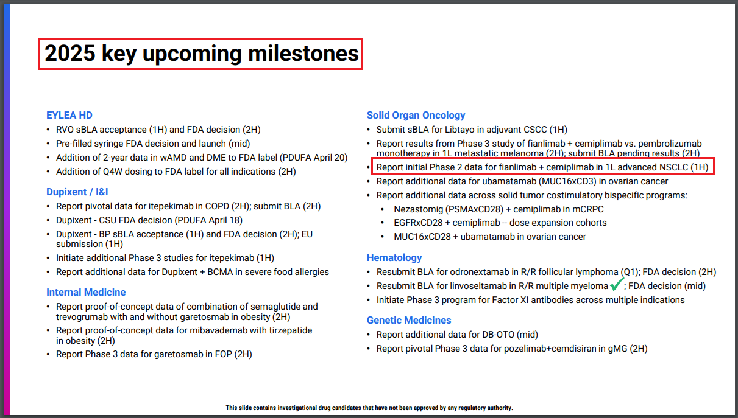Click the RVO sBLA acceptance bullet

click(x=158, y=130)
